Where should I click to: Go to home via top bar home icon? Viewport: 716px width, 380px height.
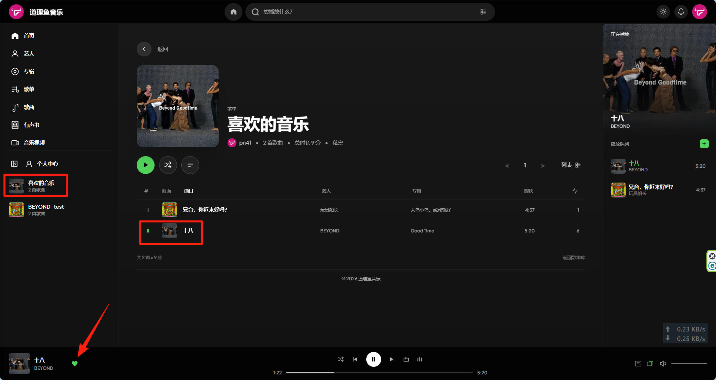(233, 12)
